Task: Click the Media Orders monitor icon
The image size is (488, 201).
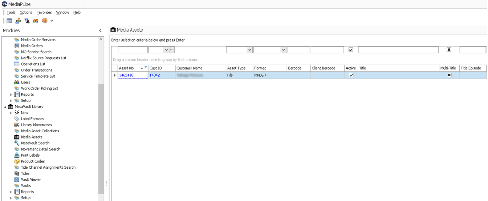Action: (17, 46)
